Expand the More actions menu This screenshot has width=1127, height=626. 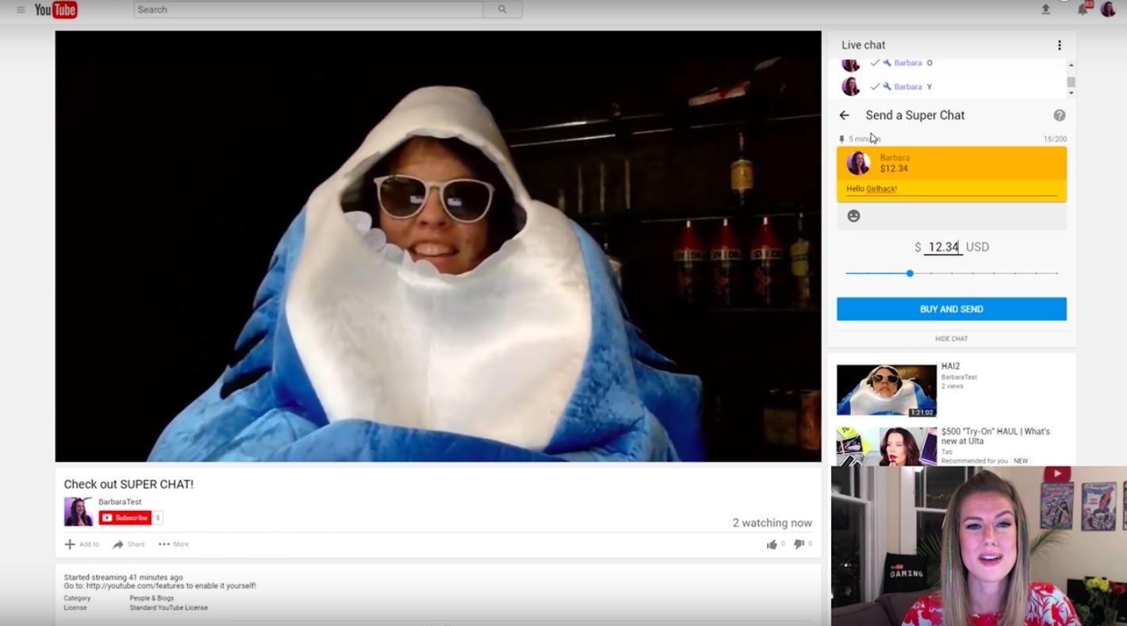click(x=173, y=544)
